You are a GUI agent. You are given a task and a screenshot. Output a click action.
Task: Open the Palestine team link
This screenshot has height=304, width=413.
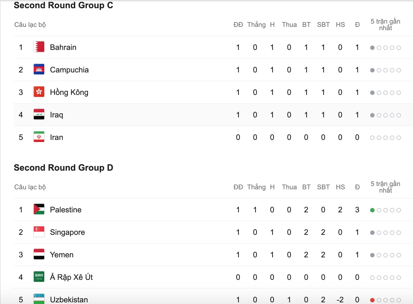[66, 210]
